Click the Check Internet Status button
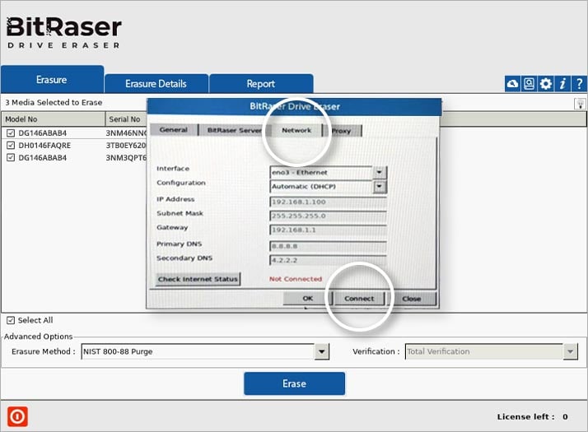The width and height of the screenshot is (588, 432). pos(198,279)
